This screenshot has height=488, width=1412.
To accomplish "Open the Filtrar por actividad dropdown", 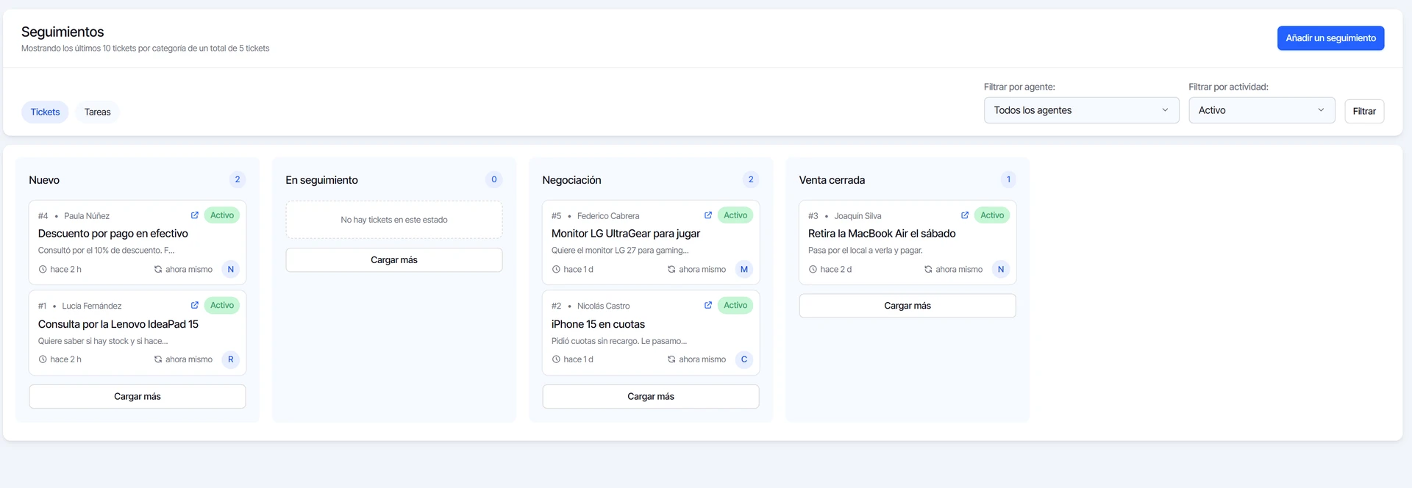I will click(1262, 110).
